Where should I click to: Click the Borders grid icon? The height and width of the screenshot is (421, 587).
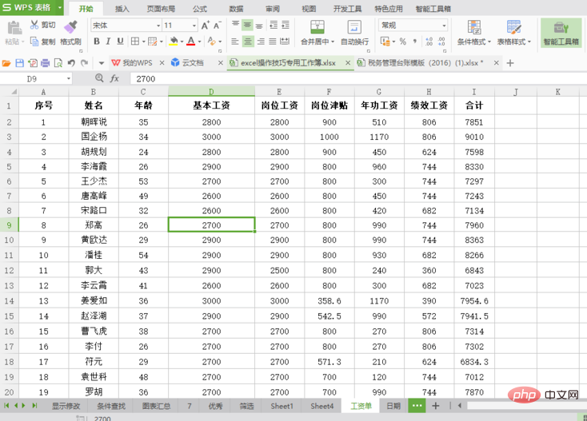[x=135, y=41]
